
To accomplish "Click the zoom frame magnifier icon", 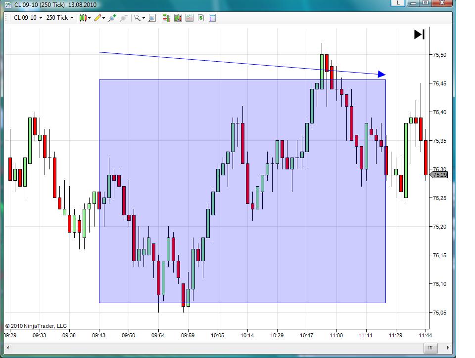I will (152, 18).
